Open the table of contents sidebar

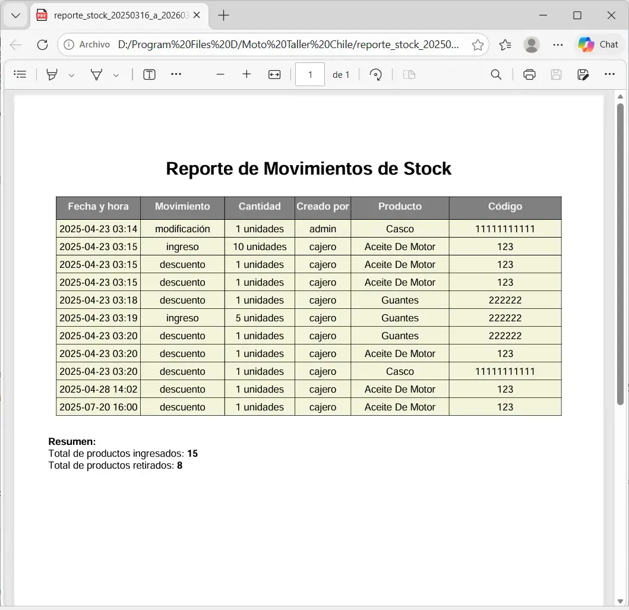(x=20, y=74)
